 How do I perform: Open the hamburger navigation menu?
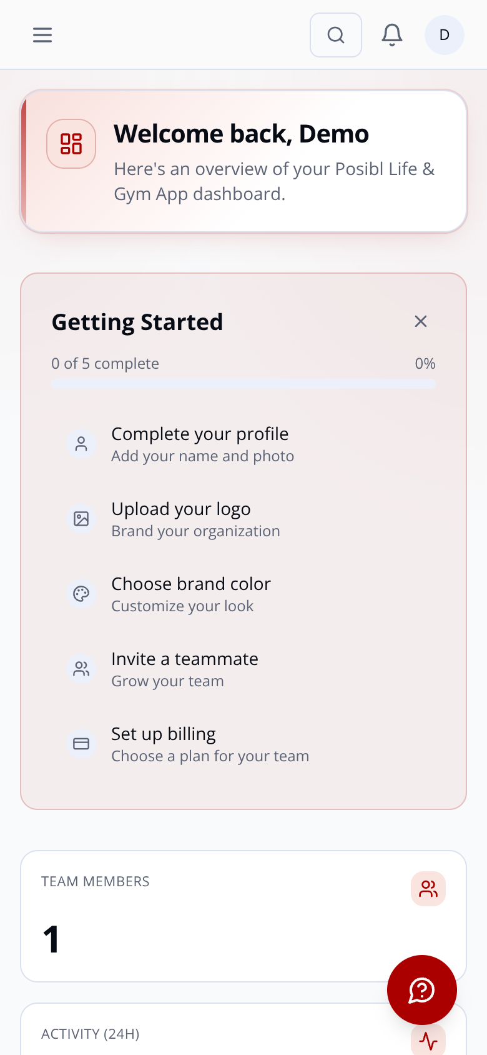point(42,35)
